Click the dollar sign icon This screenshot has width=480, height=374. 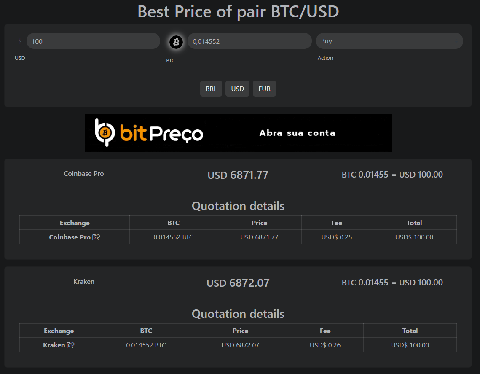[20, 41]
